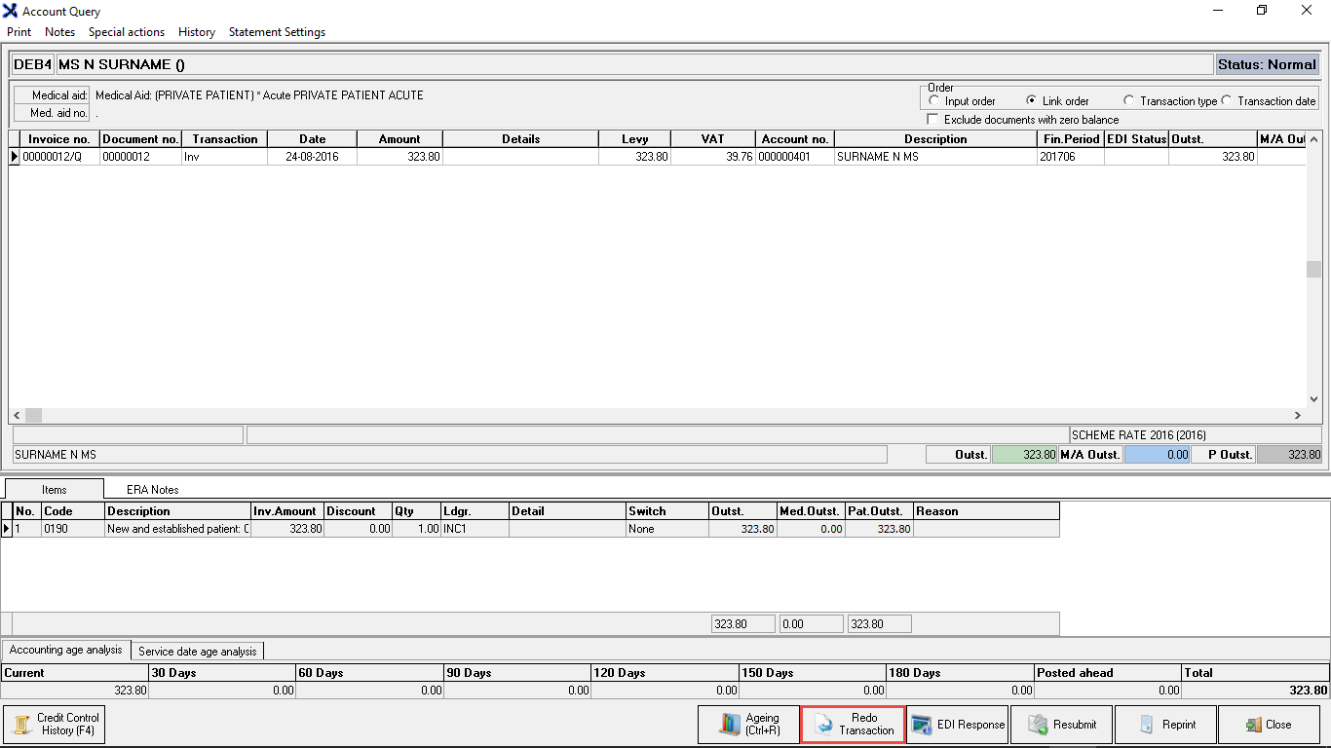Select Transaction type ordering option
Viewport: 1331px width, 748px height.
pyautogui.click(x=1129, y=100)
